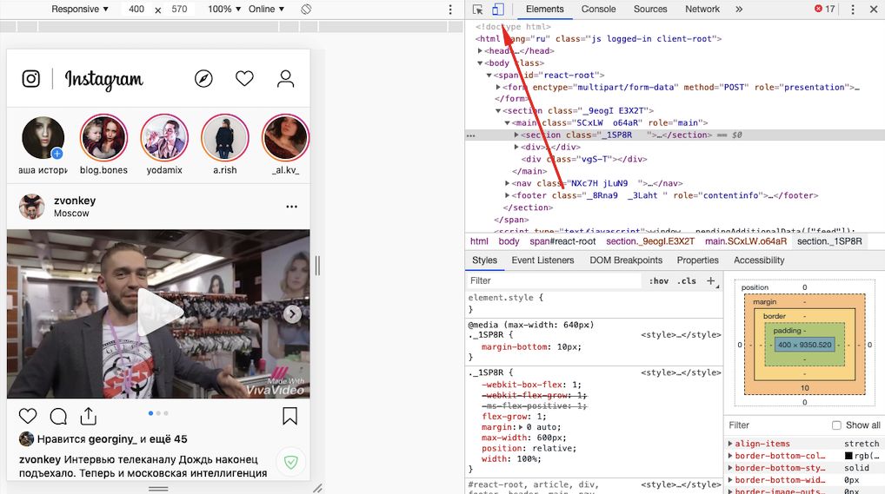Open the Properties tab
This screenshot has width=885, height=494.
pyautogui.click(x=697, y=260)
